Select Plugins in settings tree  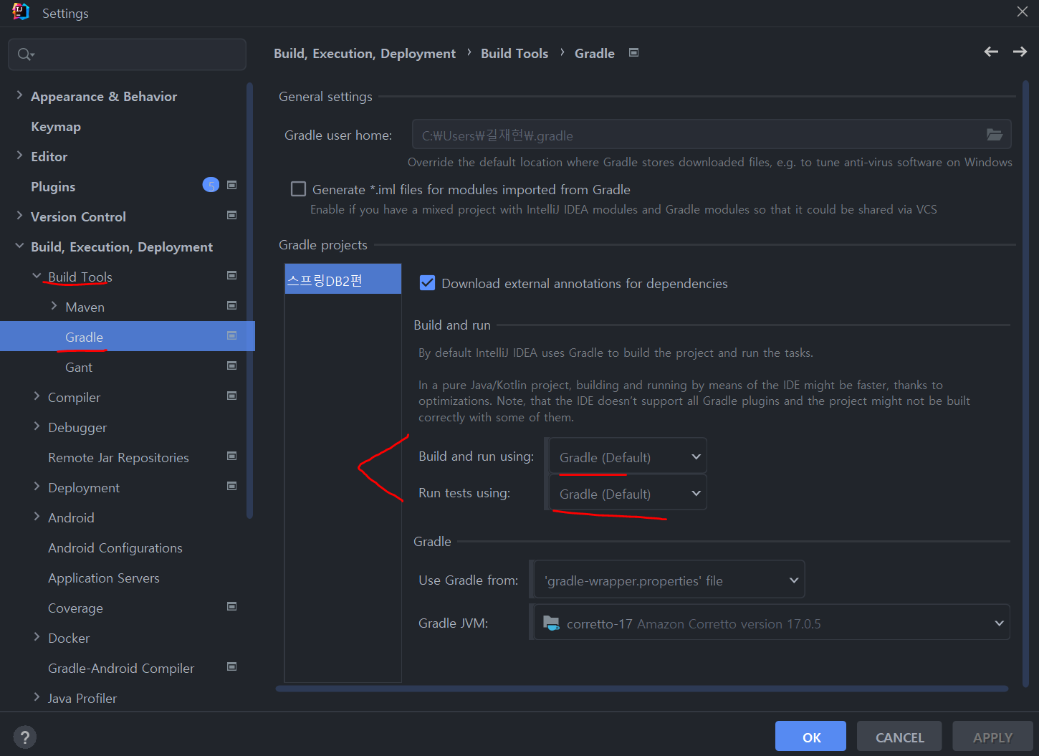(53, 186)
